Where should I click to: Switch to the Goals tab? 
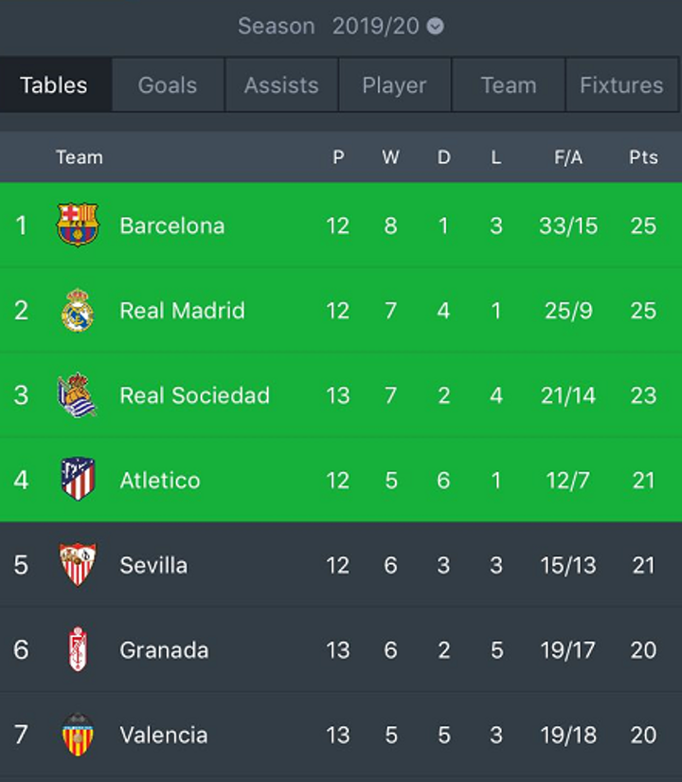pyautogui.click(x=168, y=84)
